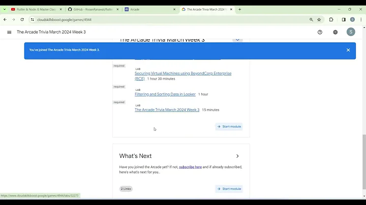Expand the What's Next chevron
The width and height of the screenshot is (366, 205).
[237, 156]
